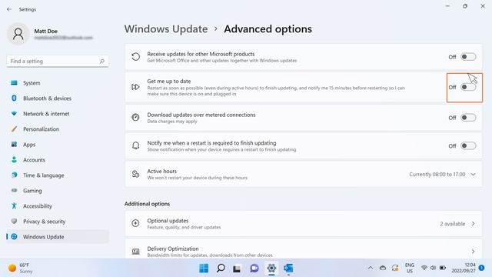
Task: Click the battery icon in the tray
Action: click(443, 268)
